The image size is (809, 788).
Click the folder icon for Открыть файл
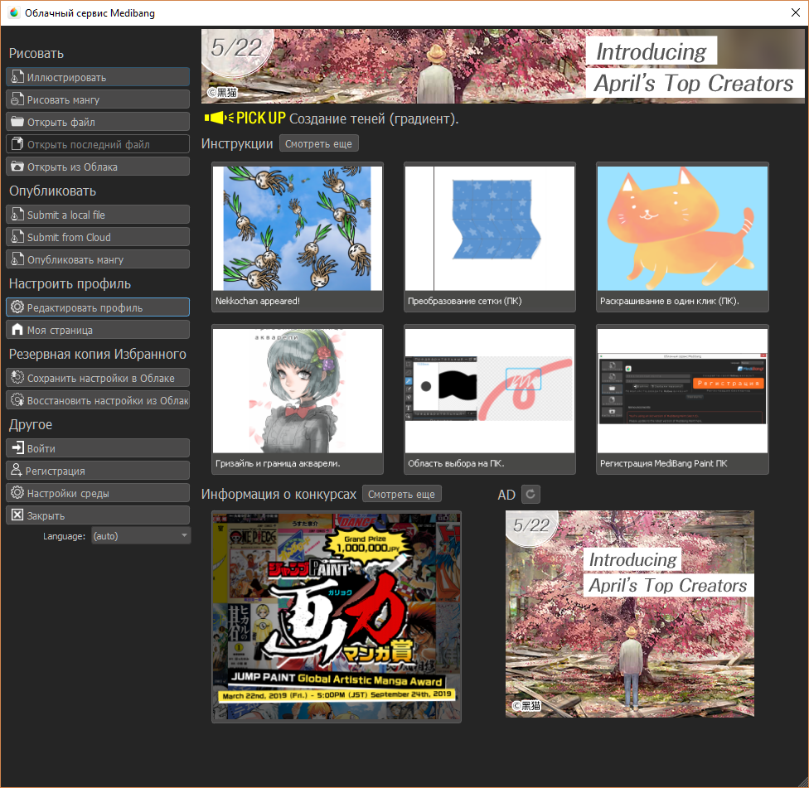coord(17,122)
